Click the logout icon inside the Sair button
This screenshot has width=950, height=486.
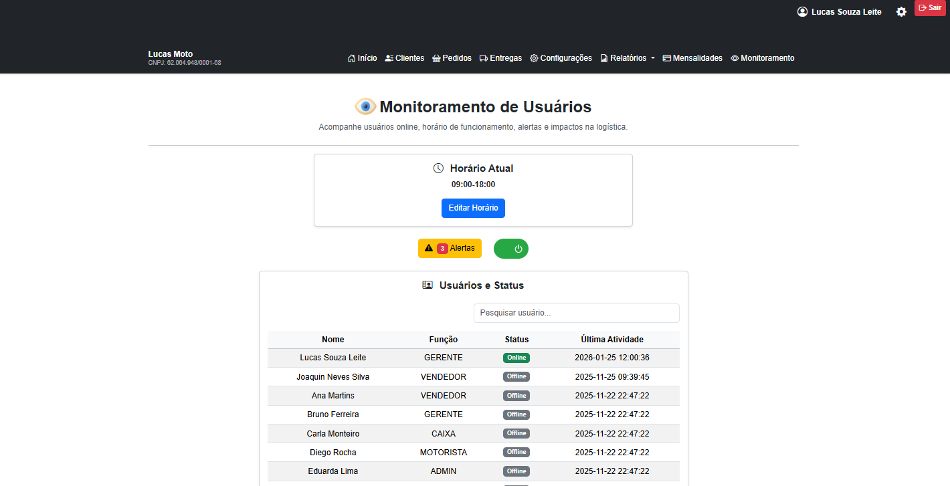click(x=923, y=7)
